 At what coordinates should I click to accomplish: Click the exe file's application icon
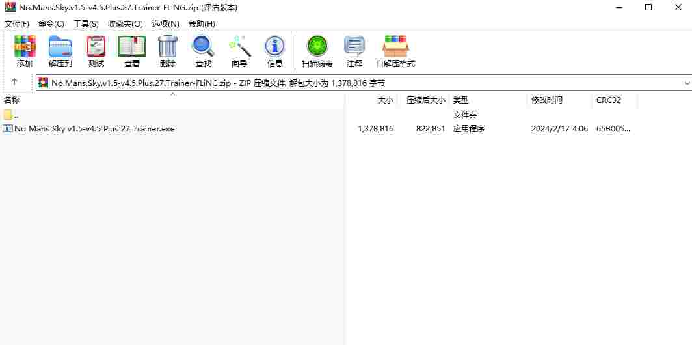click(x=8, y=128)
